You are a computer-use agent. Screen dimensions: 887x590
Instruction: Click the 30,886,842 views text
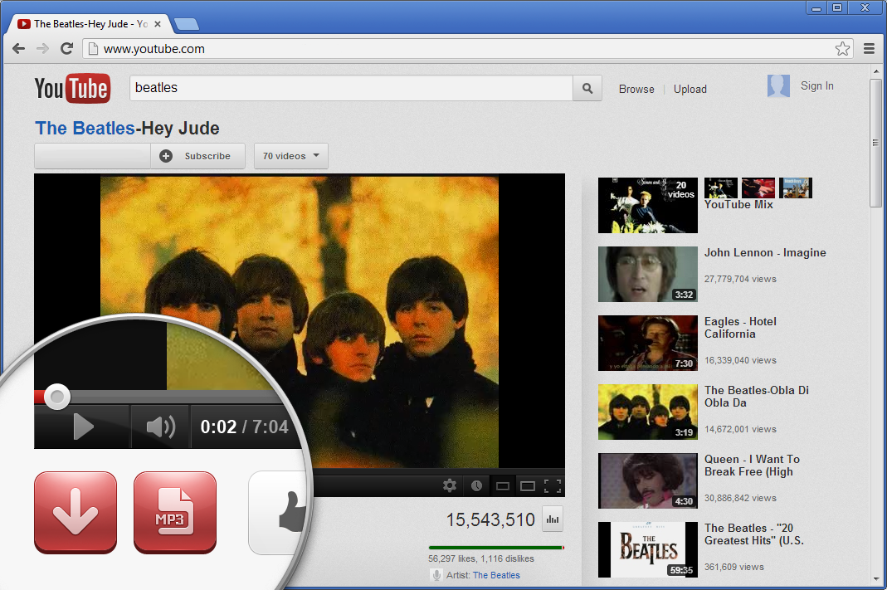[740, 499]
